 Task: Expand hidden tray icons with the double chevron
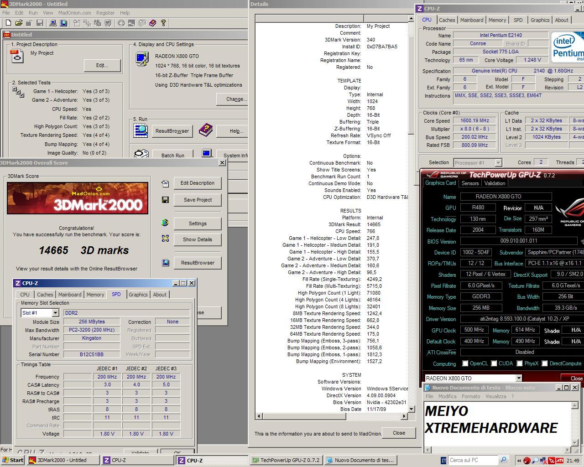click(519, 461)
